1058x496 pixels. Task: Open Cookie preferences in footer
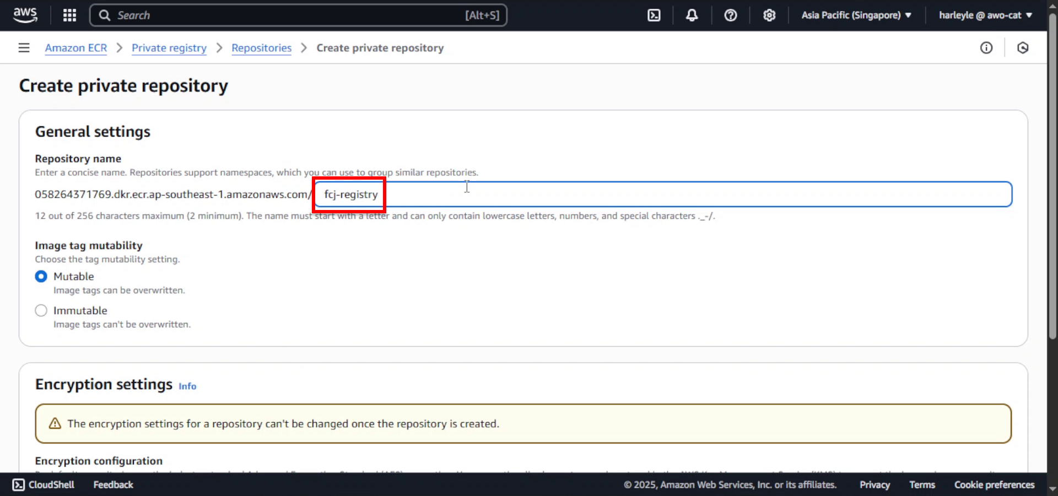[x=994, y=485]
